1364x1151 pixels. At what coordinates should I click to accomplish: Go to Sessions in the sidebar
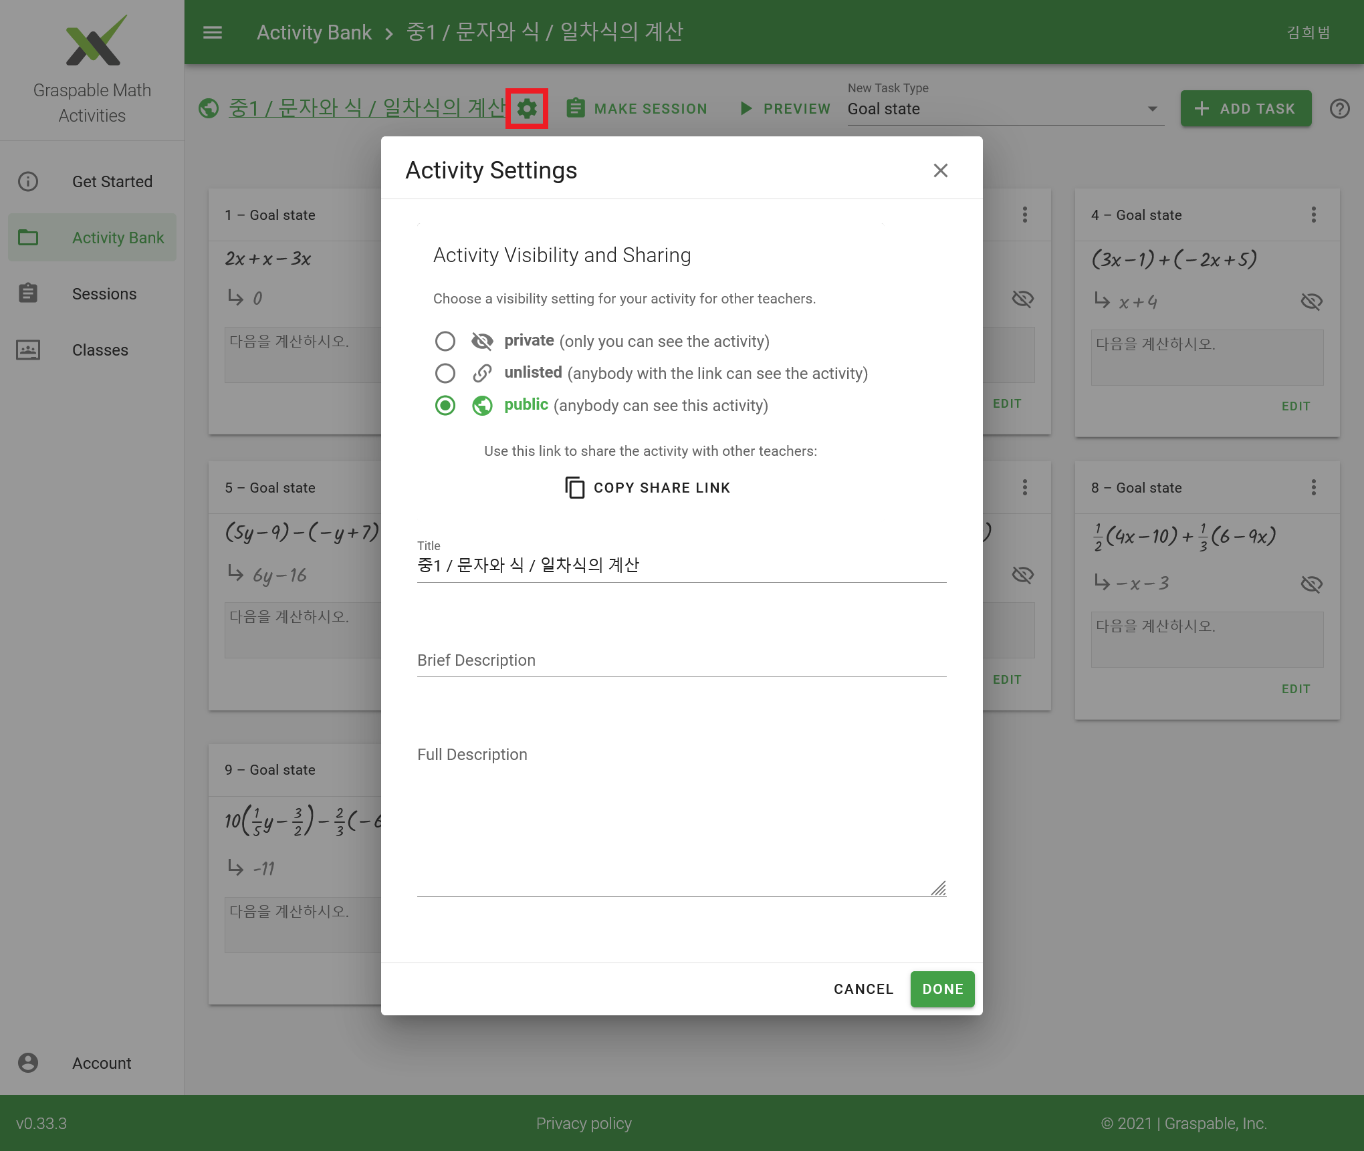coord(104,294)
